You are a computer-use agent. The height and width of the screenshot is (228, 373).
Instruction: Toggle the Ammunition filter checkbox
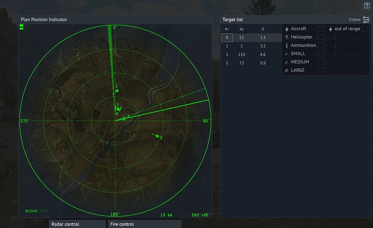point(320,45)
